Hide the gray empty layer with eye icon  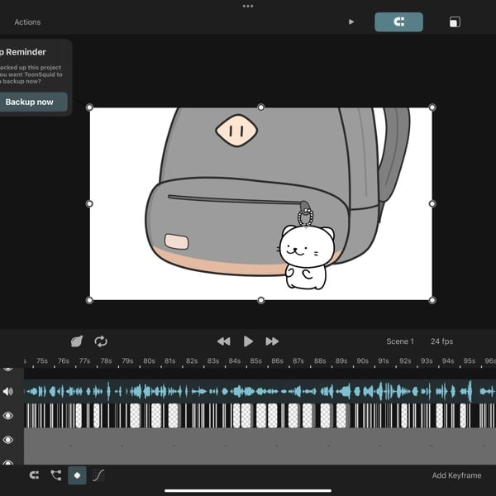click(x=8, y=440)
